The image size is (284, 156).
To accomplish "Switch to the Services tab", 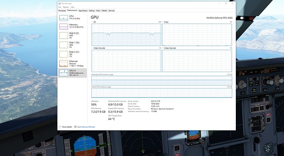I will (x=112, y=11).
